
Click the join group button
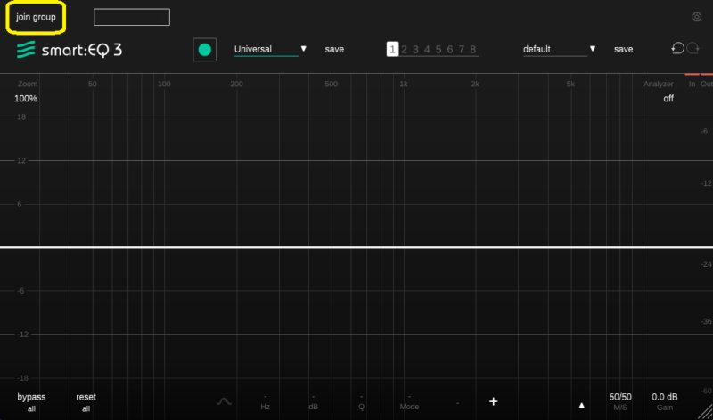pos(36,17)
